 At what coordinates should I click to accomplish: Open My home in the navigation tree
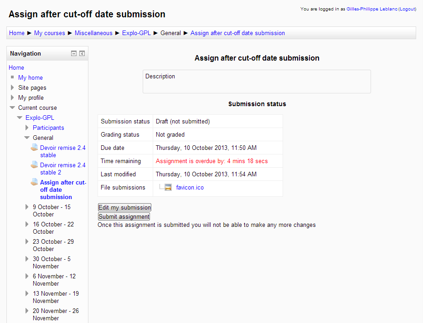[x=31, y=77]
